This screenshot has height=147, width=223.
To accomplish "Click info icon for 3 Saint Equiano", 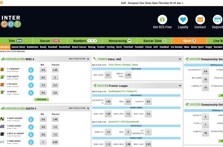I will tap(31, 119).
